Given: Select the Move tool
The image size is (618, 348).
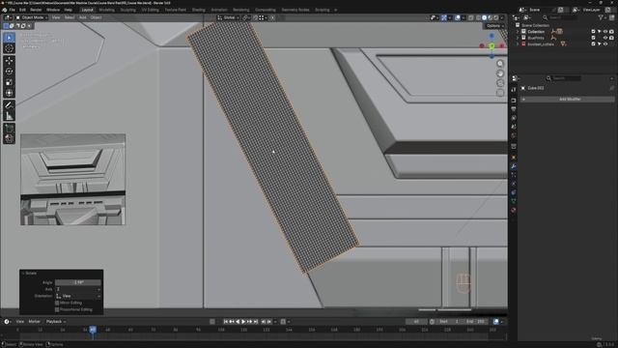Looking at the screenshot, I should pos(9,60).
